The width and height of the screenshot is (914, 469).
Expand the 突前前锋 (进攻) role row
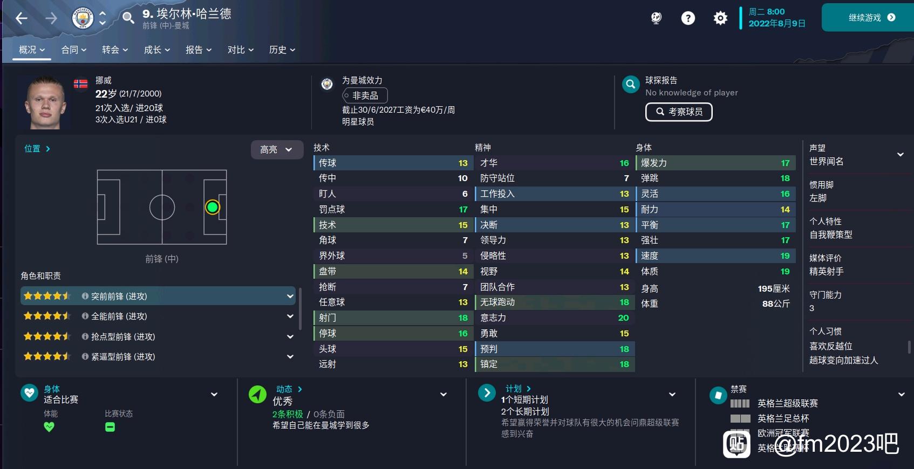[290, 296]
